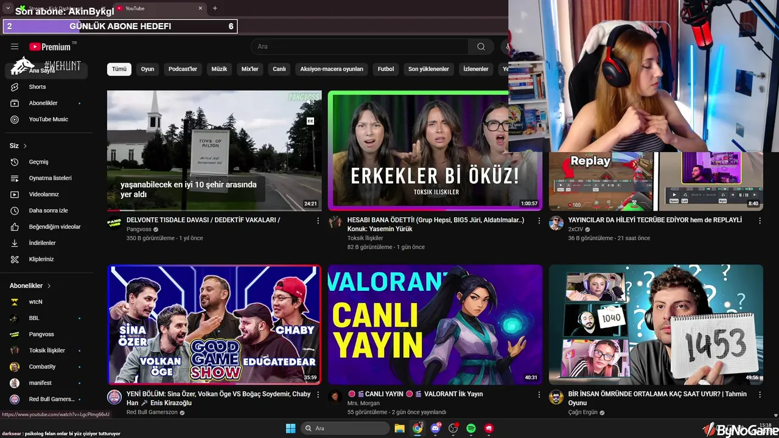The image size is (779, 438).
Task: Click the 2xCIV avatar beside YAYINCILAR video
Action: [x=556, y=223]
